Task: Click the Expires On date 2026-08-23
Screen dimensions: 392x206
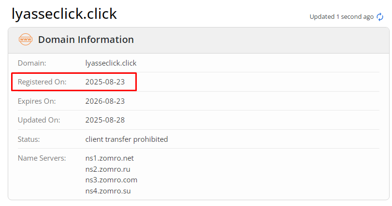Action: [x=105, y=101]
